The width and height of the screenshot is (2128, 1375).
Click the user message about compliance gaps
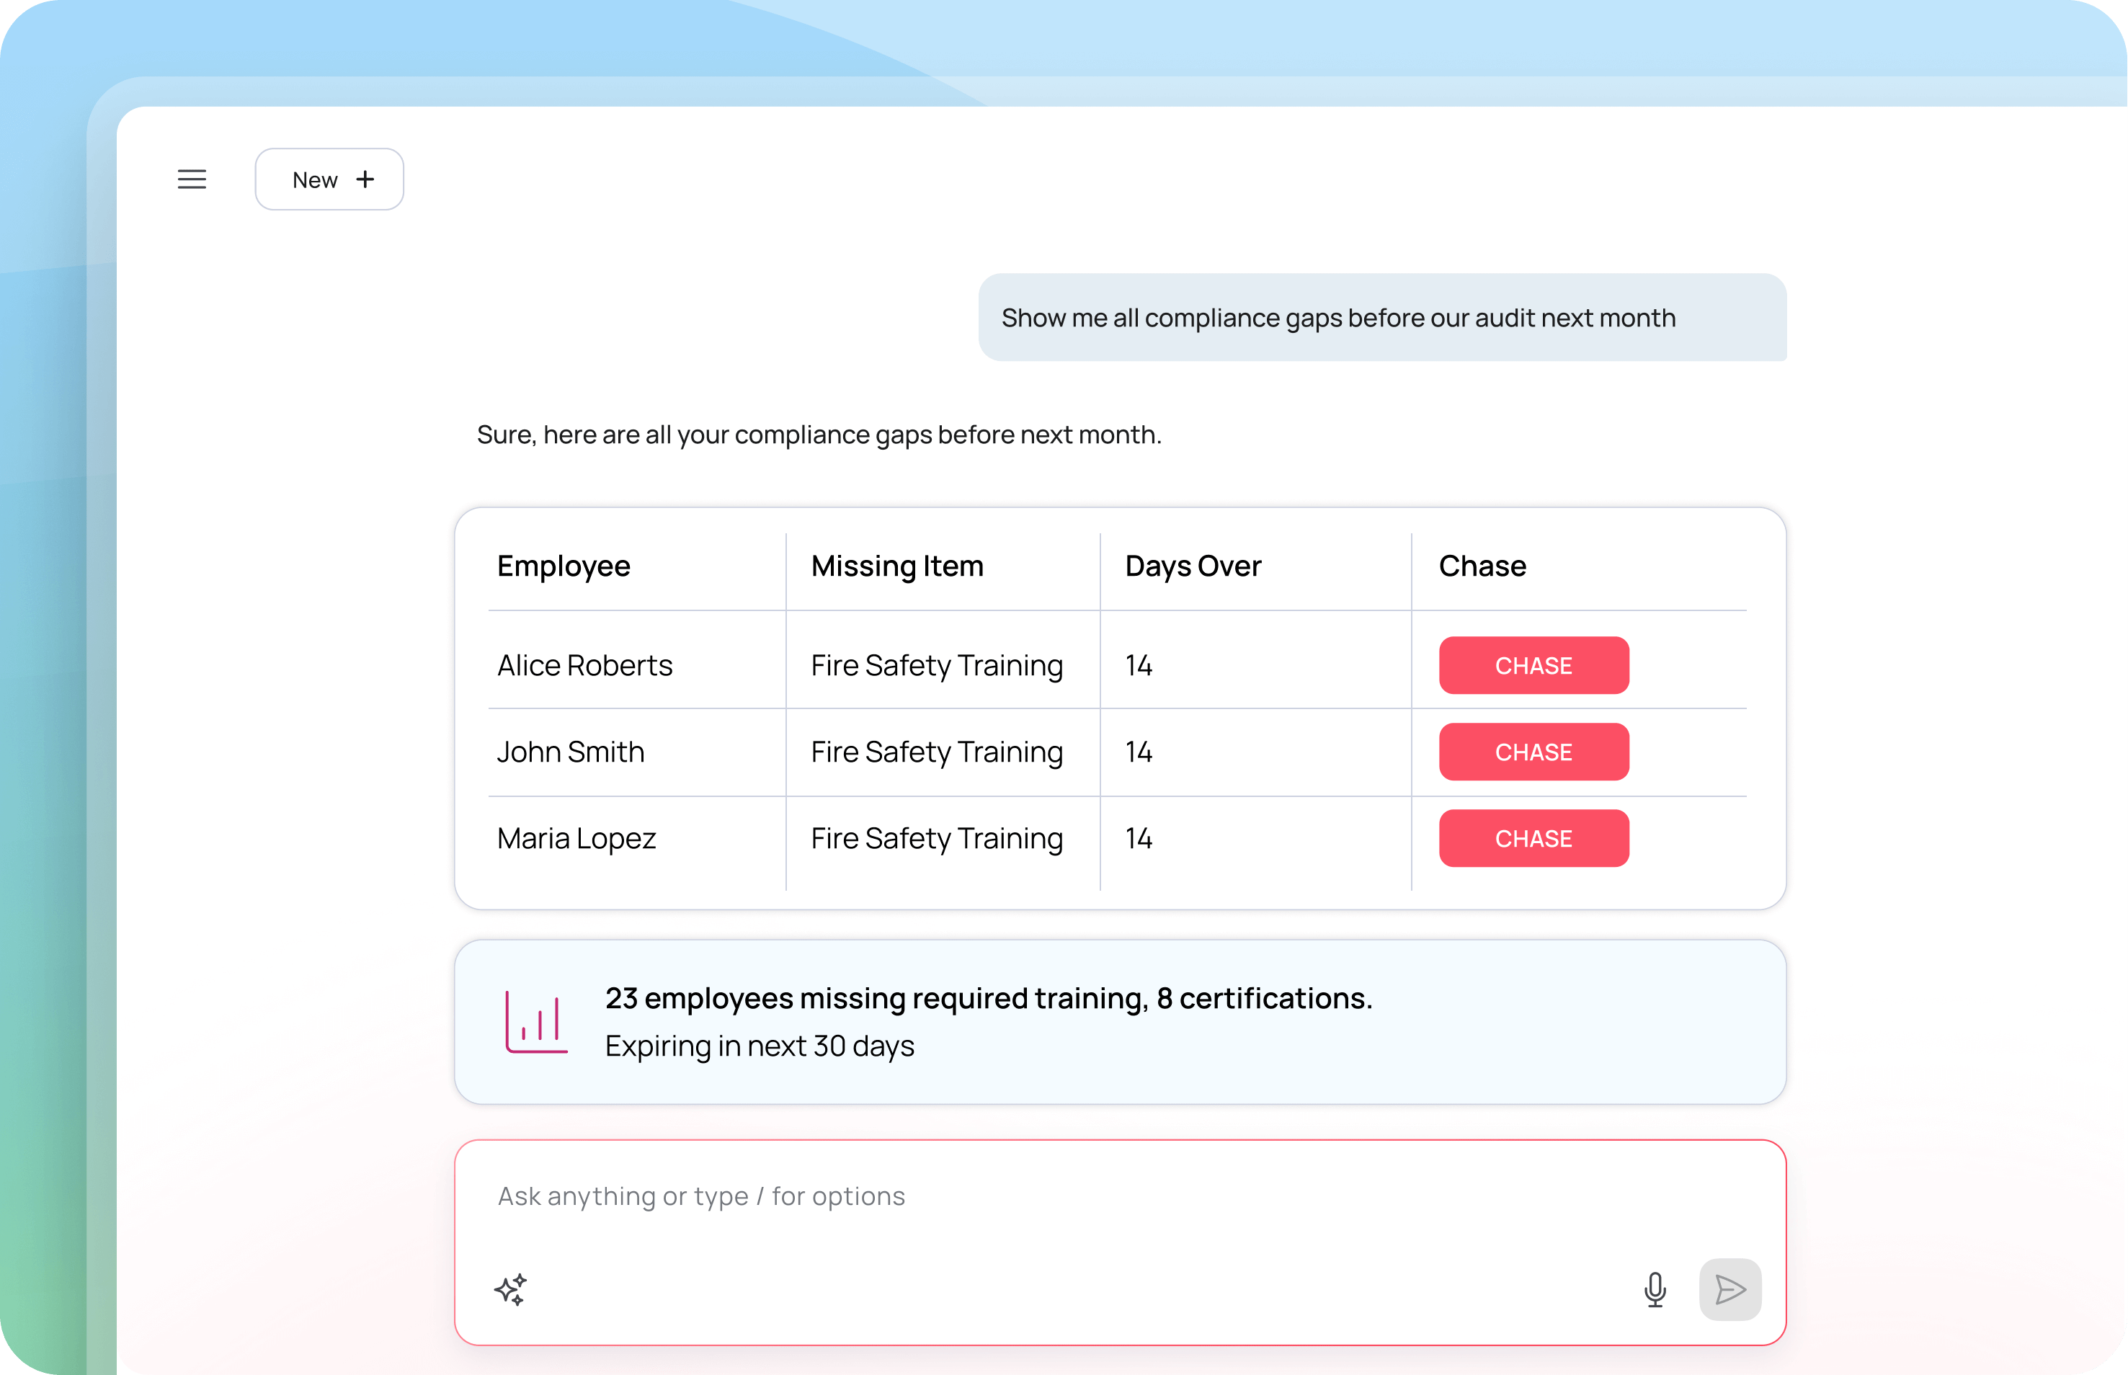pos(1337,318)
